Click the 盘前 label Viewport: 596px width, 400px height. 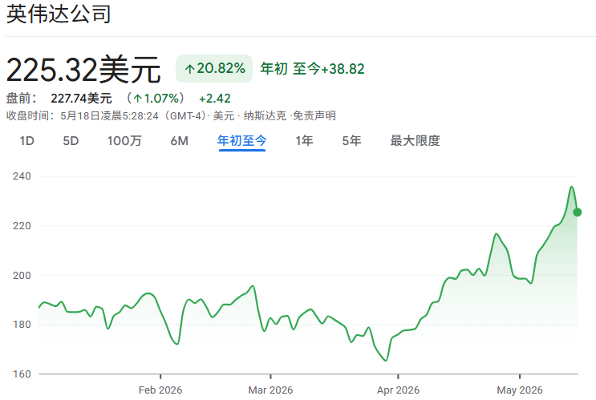pos(22,99)
